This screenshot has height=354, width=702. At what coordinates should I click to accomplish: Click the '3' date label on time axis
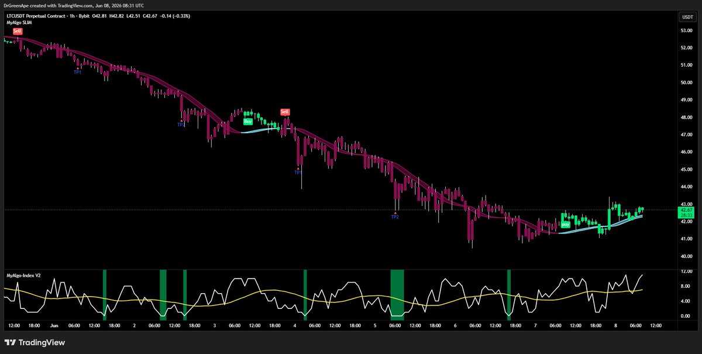pyautogui.click(x=215, y=325)
